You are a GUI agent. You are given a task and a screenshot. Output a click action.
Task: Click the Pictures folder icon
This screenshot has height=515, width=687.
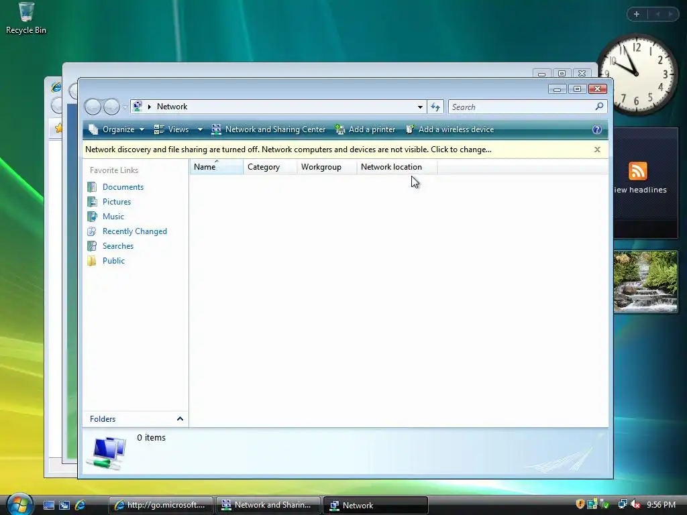coord(92,202)
